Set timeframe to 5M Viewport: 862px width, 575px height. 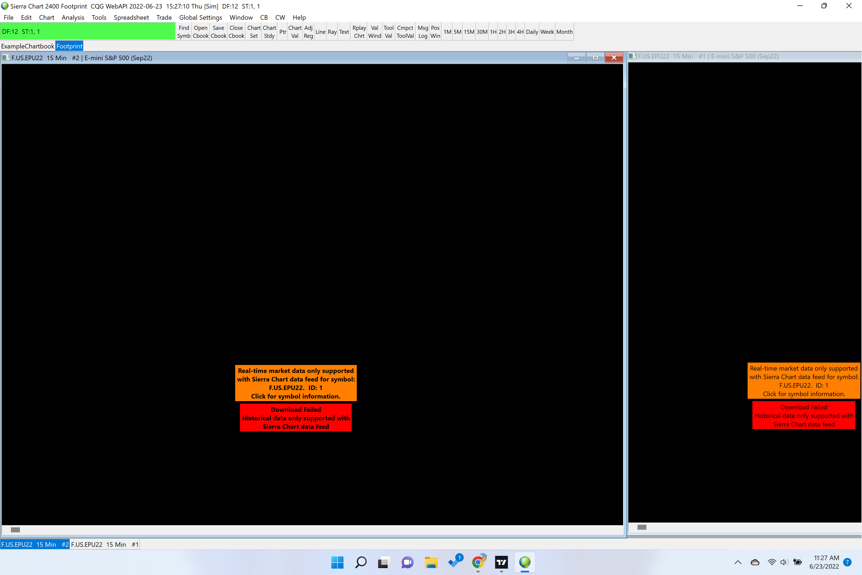pyautogui.click(x=457, y=31)
